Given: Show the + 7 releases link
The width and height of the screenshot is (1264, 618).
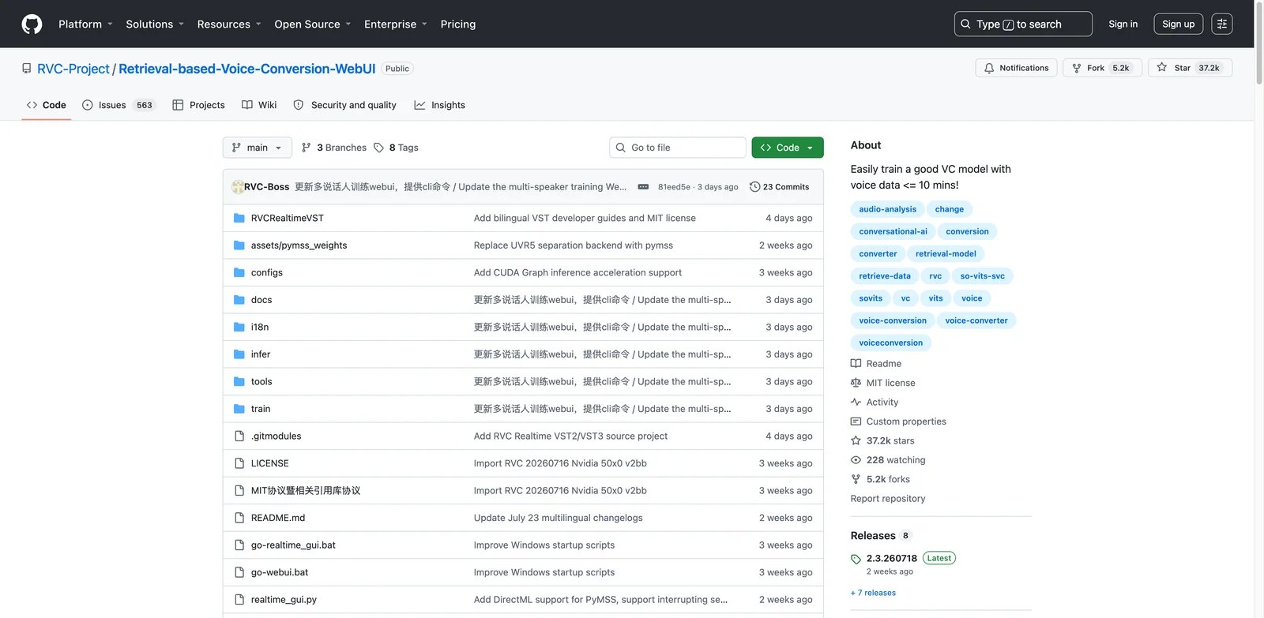Looking at the screenshot, I should (x=873, y=593).
